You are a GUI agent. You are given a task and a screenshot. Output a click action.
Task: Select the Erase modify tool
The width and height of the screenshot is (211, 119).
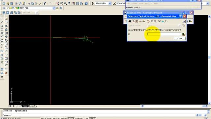(x=6, y=19)
